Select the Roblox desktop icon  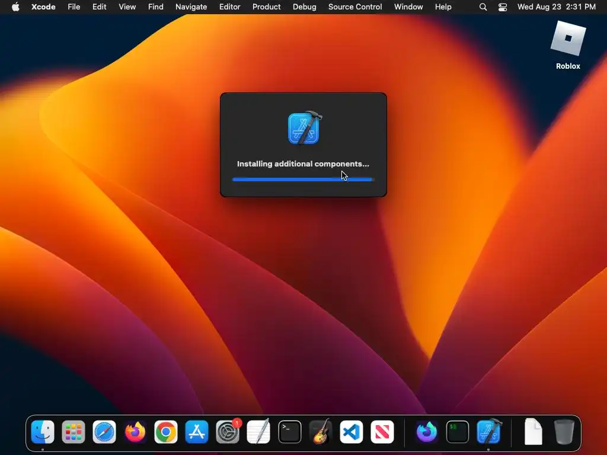pos(568,45)
